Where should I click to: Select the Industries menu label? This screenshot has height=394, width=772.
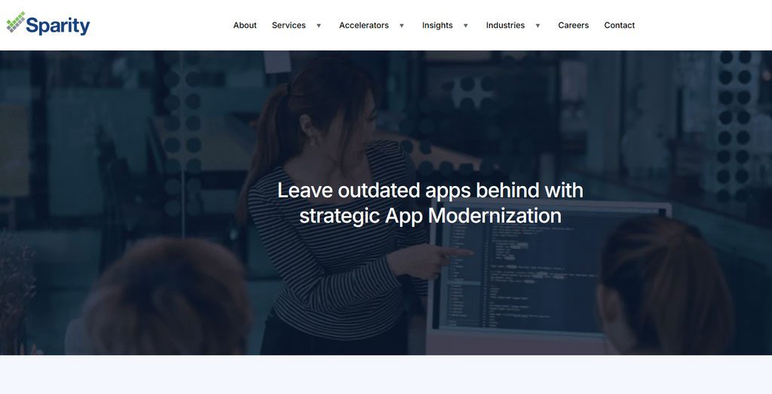coord(505,25)
